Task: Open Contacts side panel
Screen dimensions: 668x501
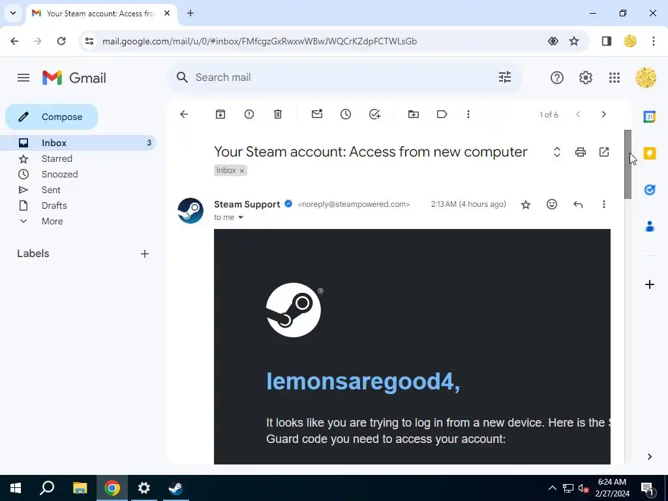Action: point(649,226)
